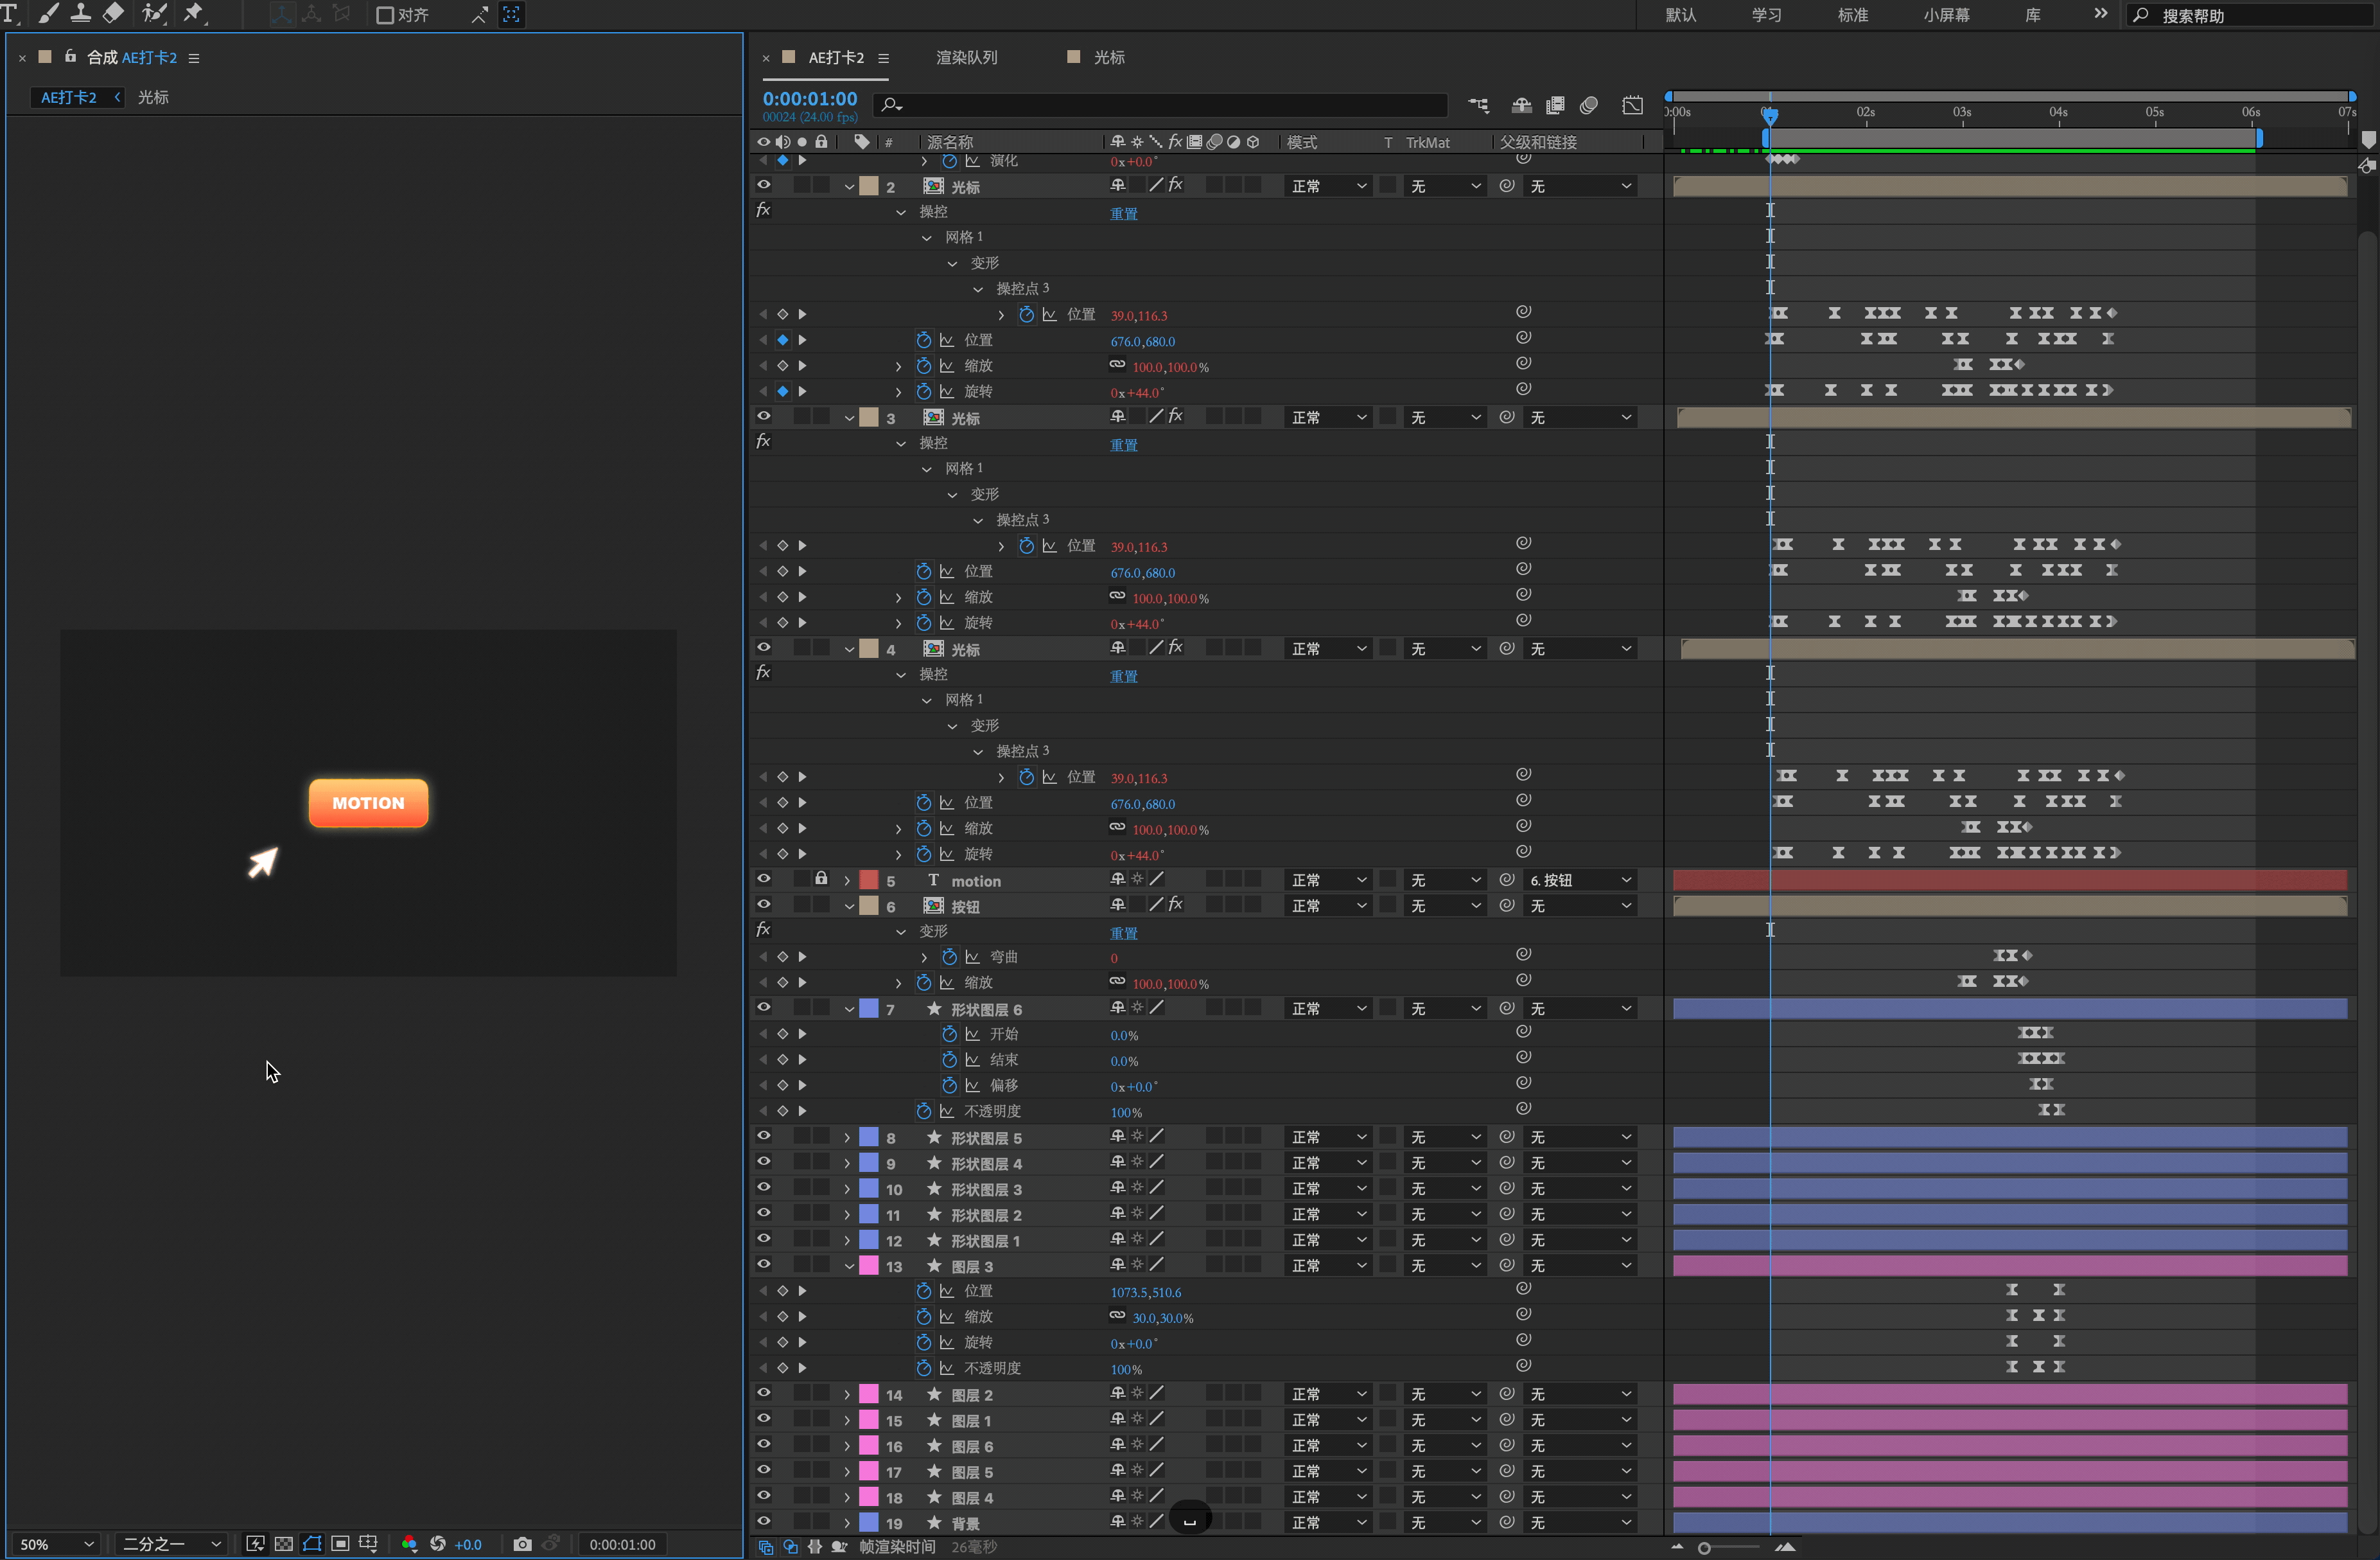Switch to the 学习 workspace
The height and width of the screenshot is (1560, 2380).
coord(1766,15)
